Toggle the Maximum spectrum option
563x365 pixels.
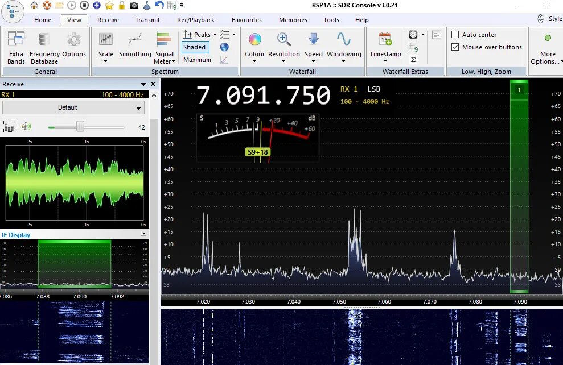pos(197,60)
